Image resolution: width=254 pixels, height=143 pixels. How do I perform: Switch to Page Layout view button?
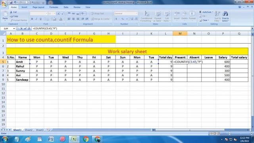tap(215, 133)
